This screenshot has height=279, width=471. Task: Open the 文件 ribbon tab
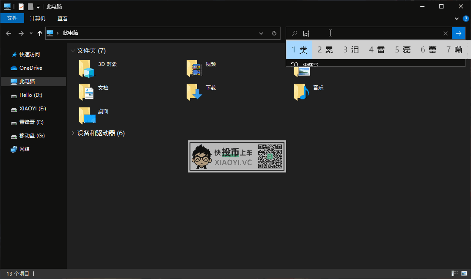pyautogui.click(x=12, y=18)
